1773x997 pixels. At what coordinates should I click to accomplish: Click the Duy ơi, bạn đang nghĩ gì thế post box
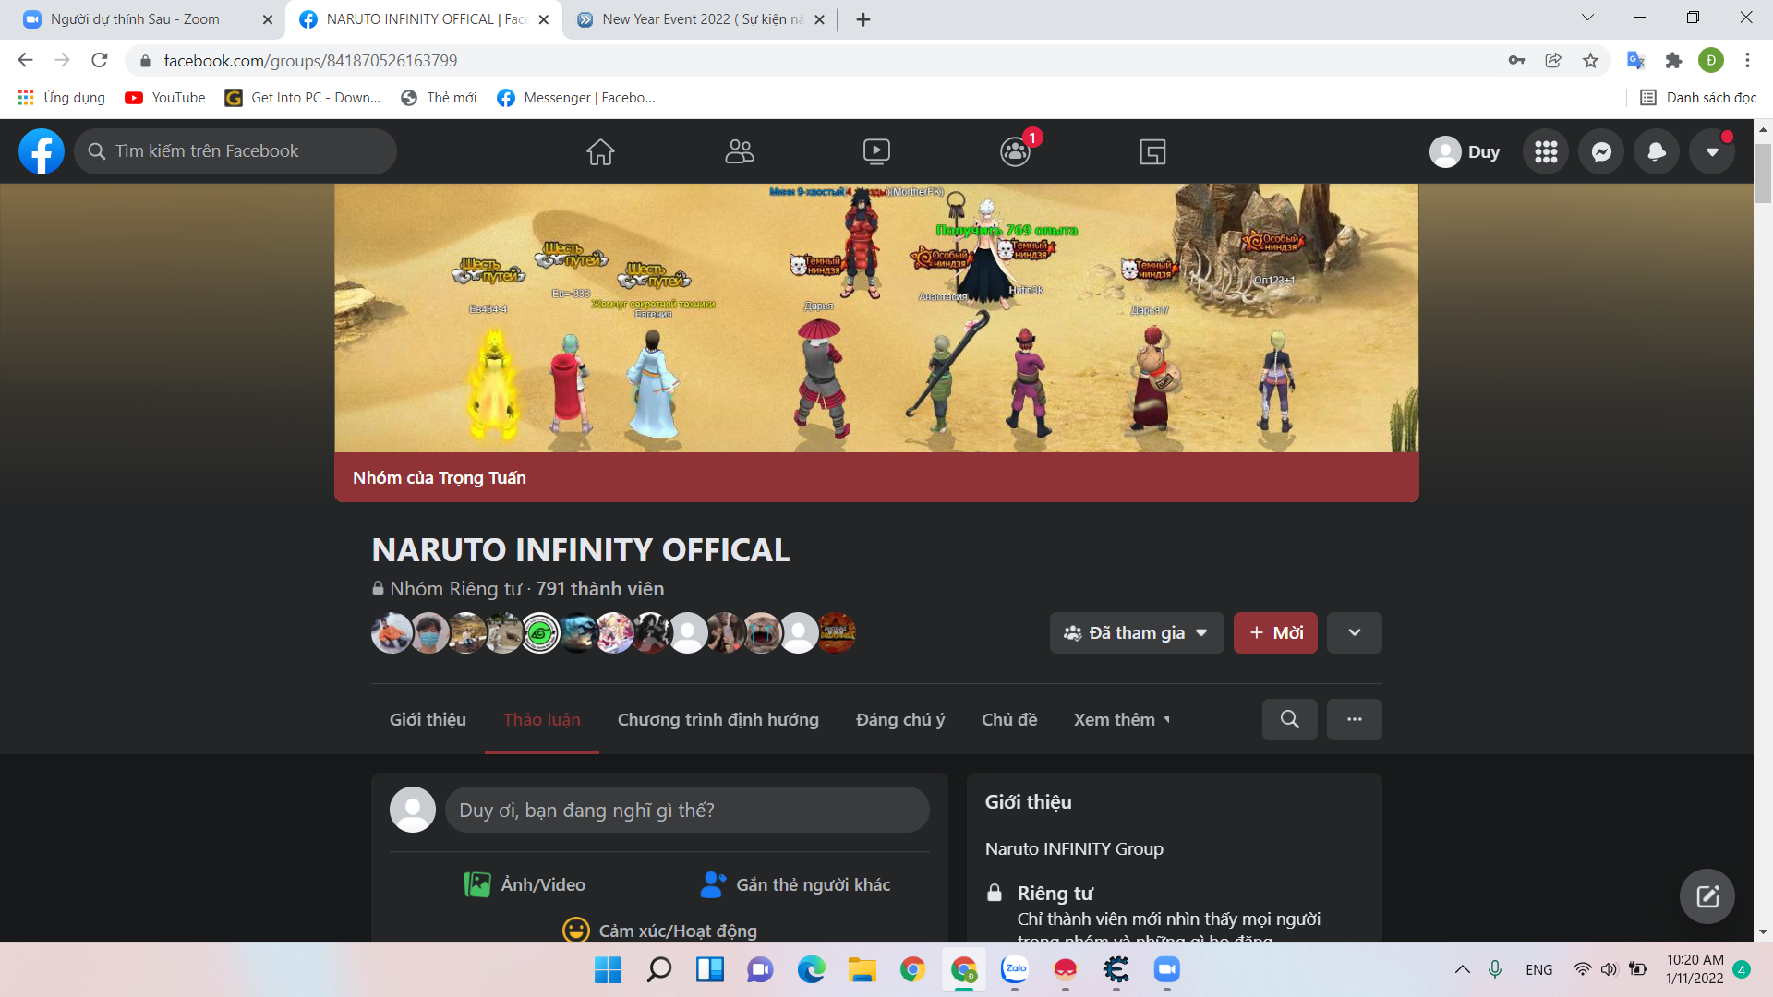pos(687,811)
